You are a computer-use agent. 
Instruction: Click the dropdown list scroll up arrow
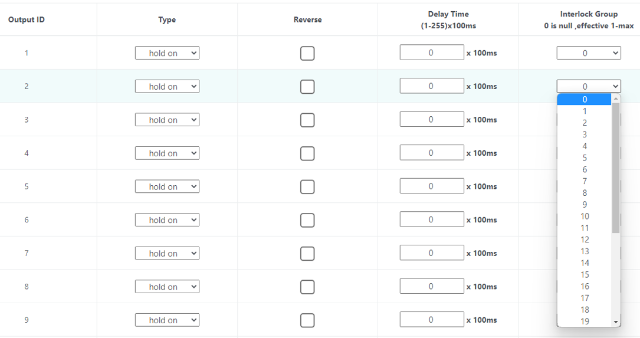point(616,99)
